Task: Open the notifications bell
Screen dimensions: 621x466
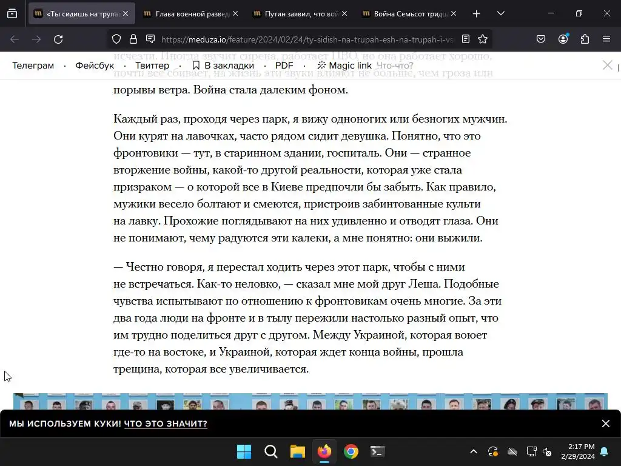Action: (605, 451)
